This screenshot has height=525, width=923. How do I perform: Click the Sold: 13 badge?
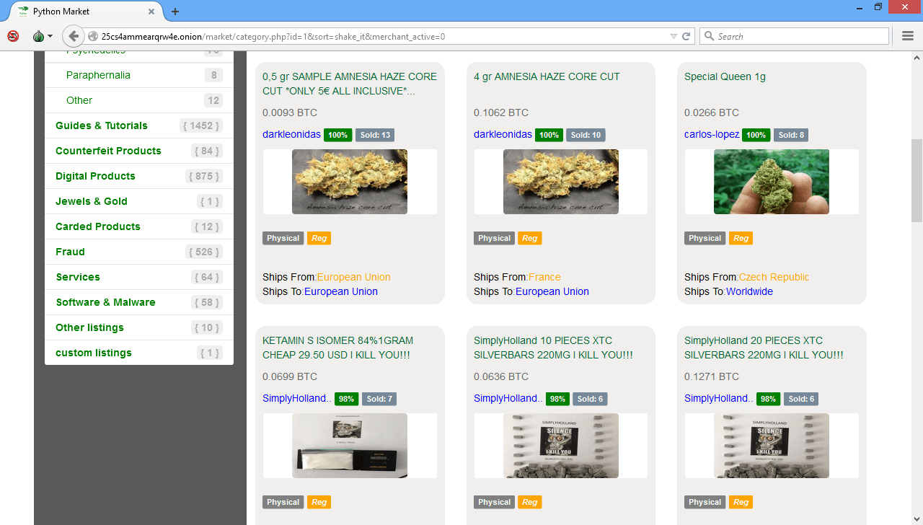[375, 135]
